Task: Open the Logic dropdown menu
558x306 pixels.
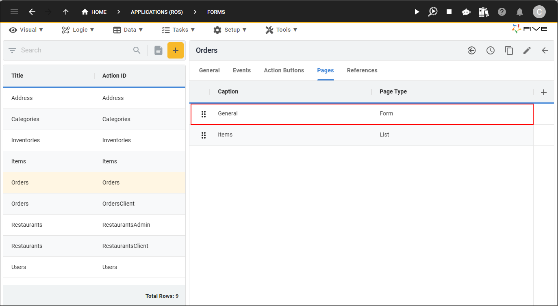Action: click(x=78, y=30)
